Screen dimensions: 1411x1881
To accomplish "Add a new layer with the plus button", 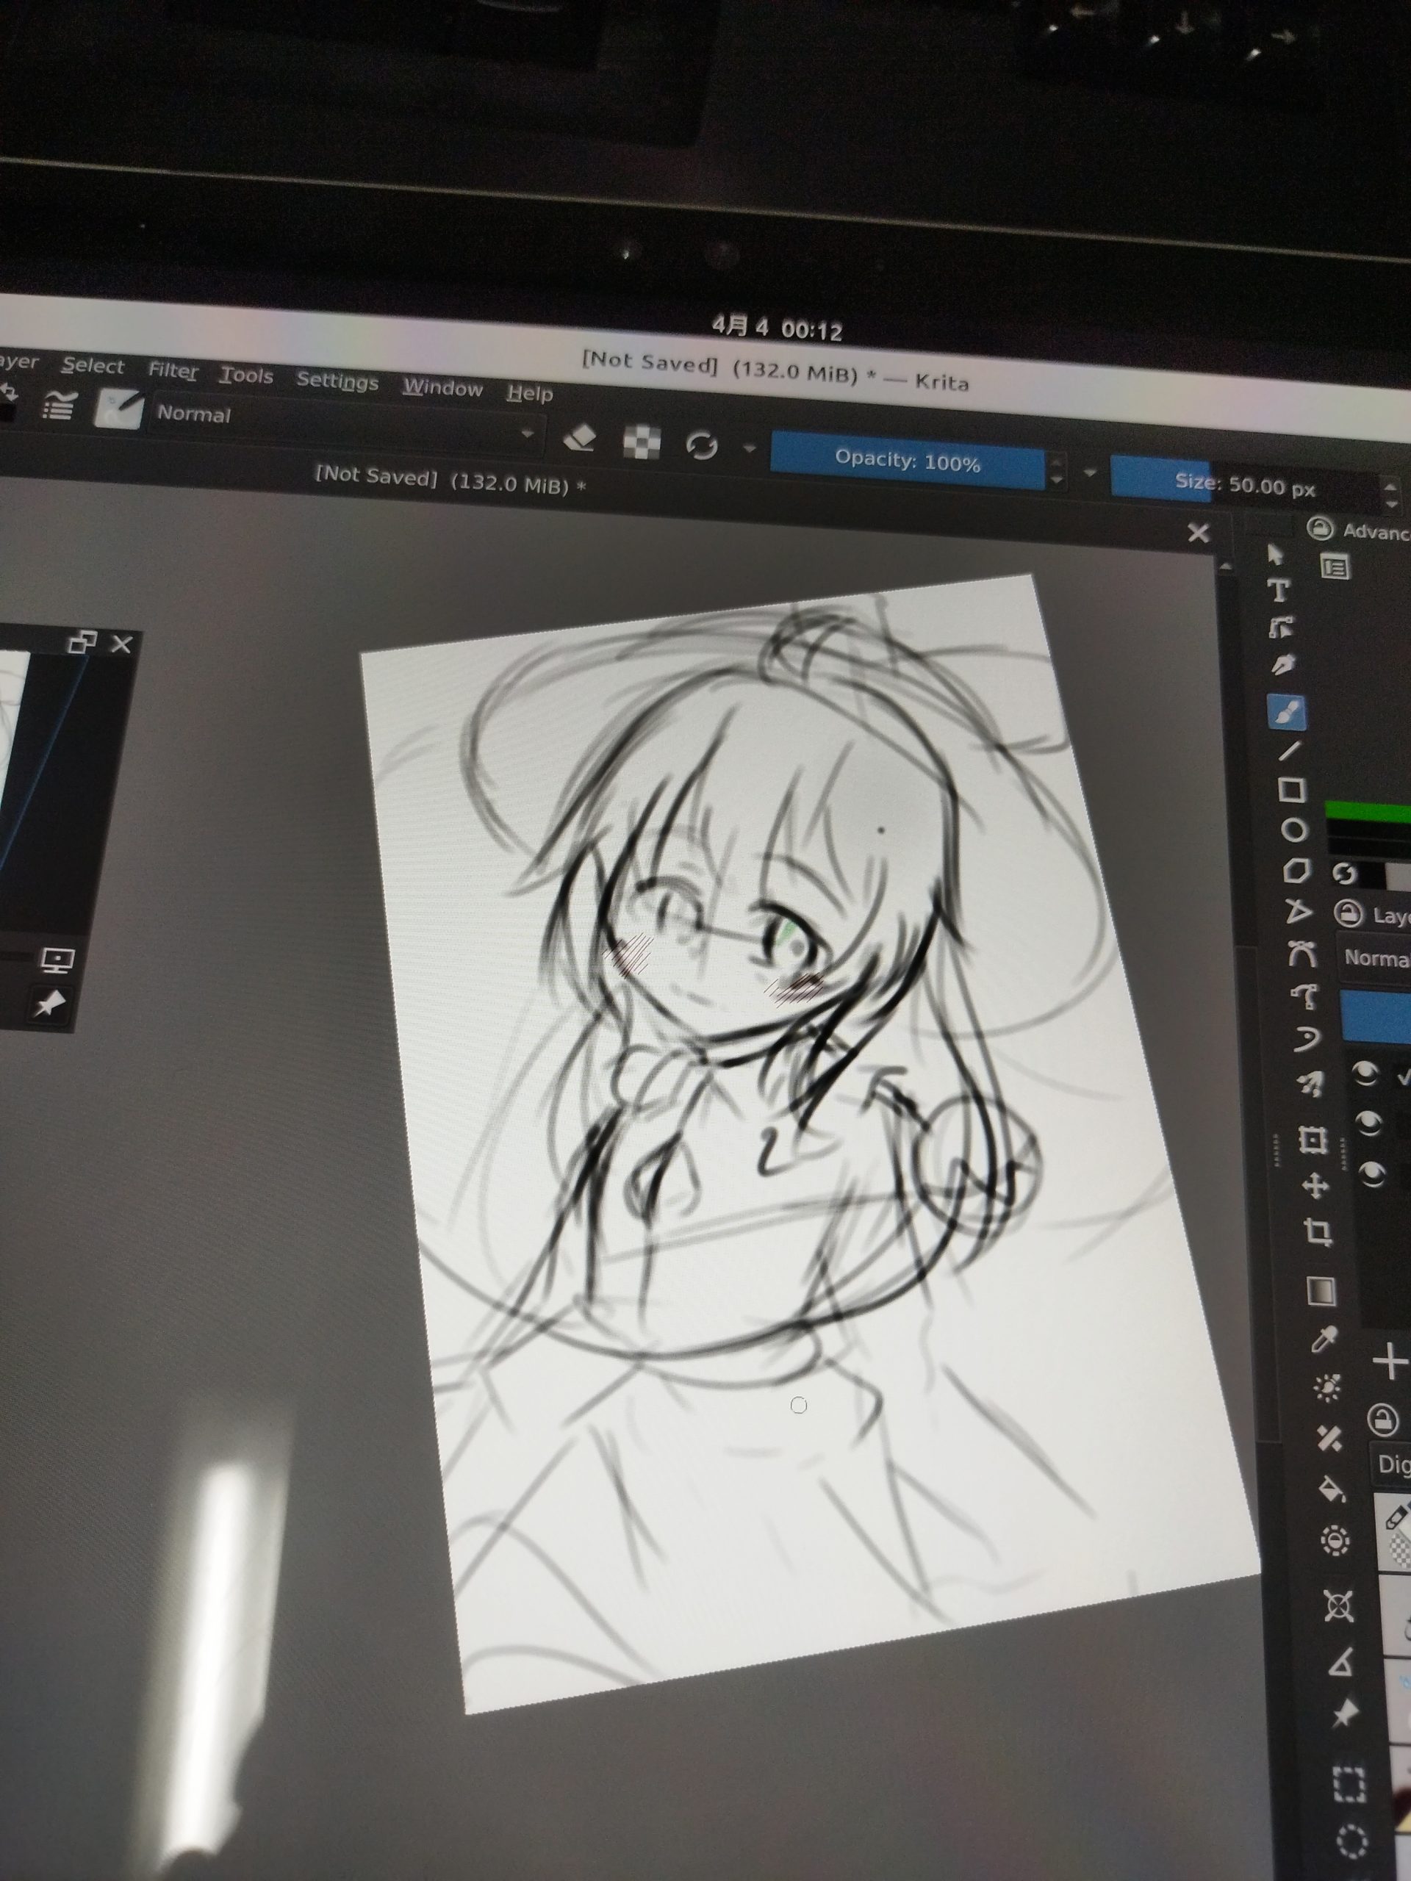I will coord(1390,1362).
